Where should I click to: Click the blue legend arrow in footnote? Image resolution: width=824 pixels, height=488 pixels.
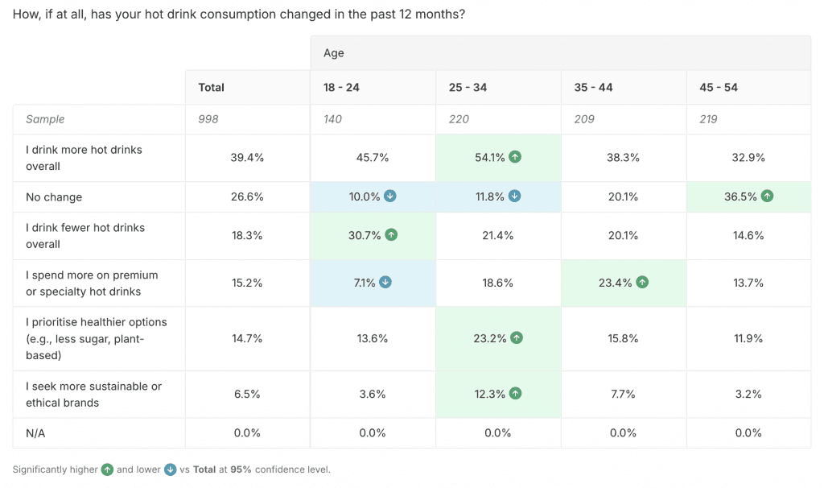click(170, 469)
